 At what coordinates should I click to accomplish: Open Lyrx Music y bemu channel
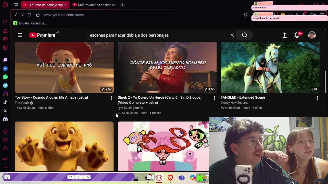click(130, 108)
